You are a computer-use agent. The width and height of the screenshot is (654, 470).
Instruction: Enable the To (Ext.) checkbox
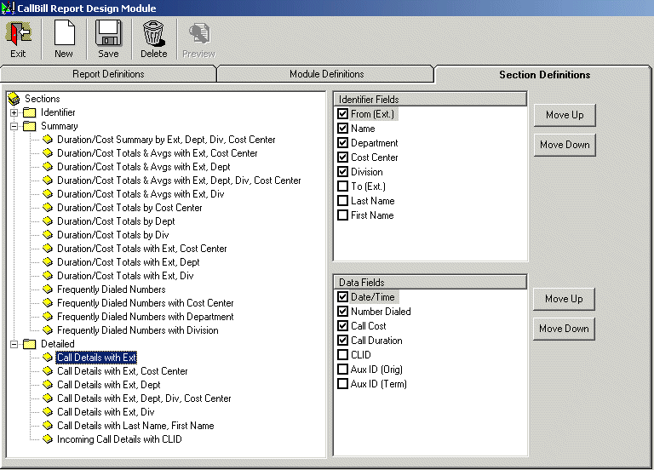(343, 186)
